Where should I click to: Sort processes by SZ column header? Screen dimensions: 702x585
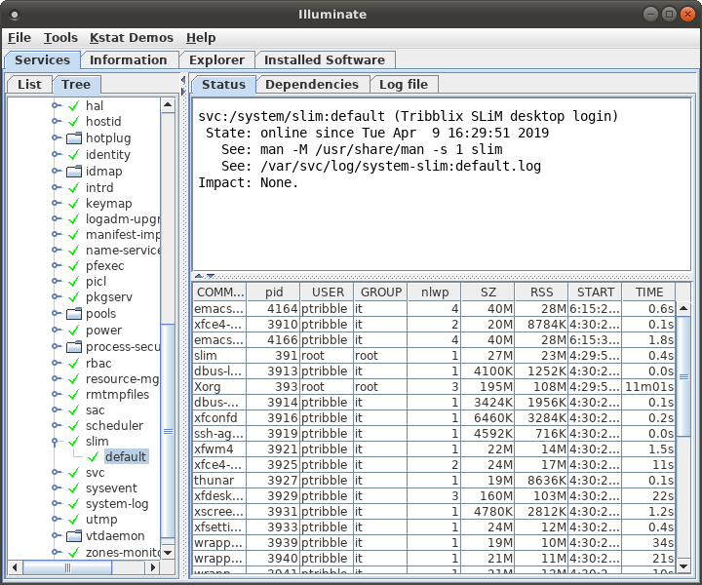tap(488, 292)
